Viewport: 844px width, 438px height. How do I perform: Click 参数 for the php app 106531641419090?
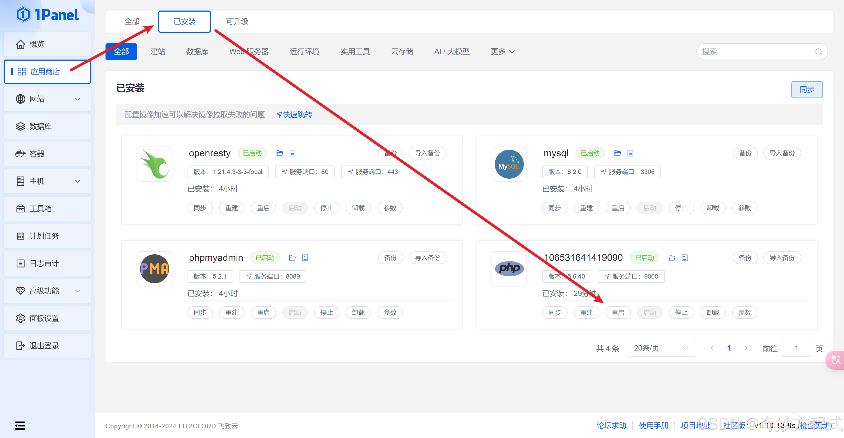click(744, 313)
